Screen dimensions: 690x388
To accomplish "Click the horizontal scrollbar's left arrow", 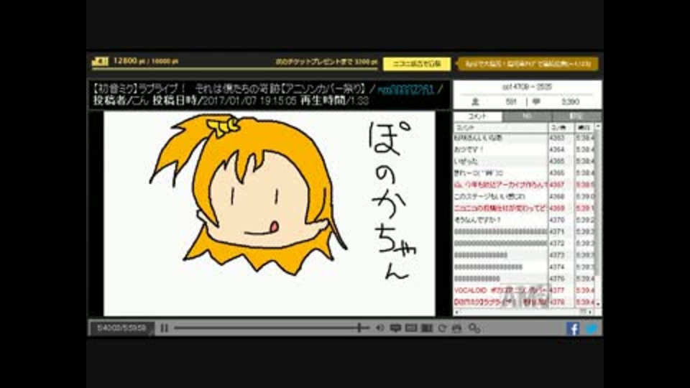I will click(457, 312).
